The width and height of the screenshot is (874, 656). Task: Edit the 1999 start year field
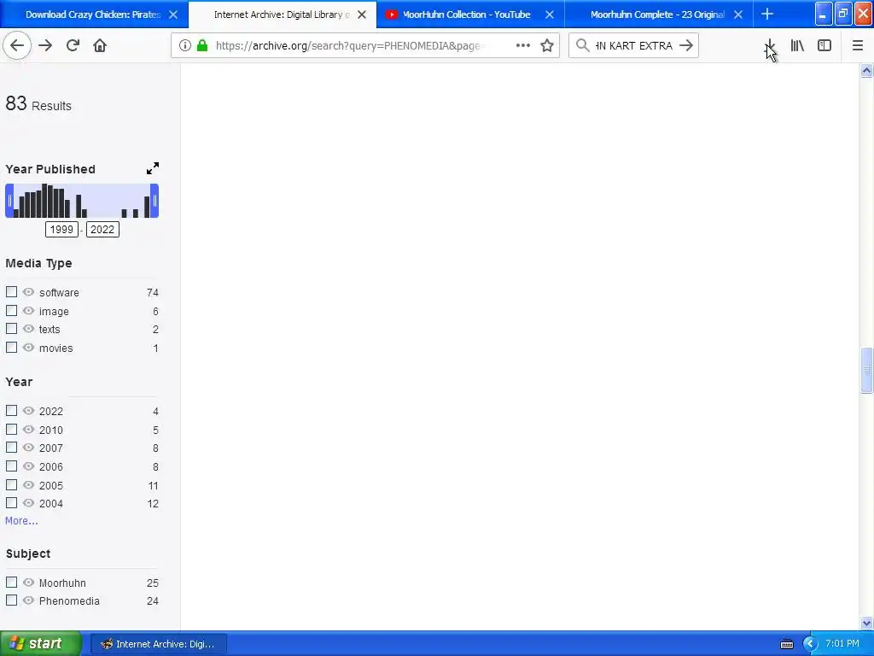click(x=61, y=229)
